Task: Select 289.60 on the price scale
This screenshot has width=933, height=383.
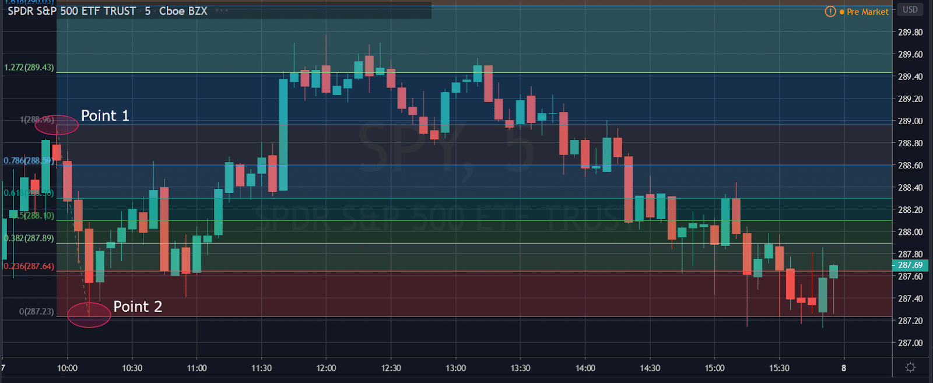Action: tap(910, 55)
